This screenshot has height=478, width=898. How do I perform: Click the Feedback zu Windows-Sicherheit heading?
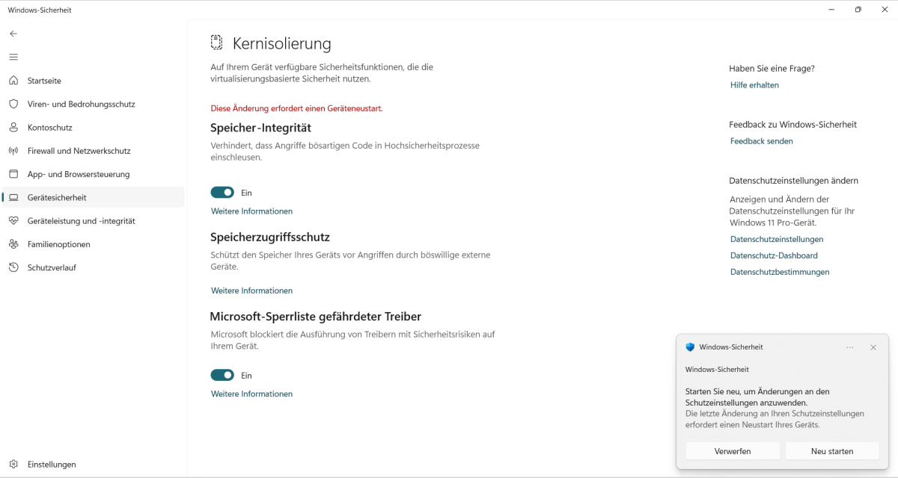click(x=792, y=125)
